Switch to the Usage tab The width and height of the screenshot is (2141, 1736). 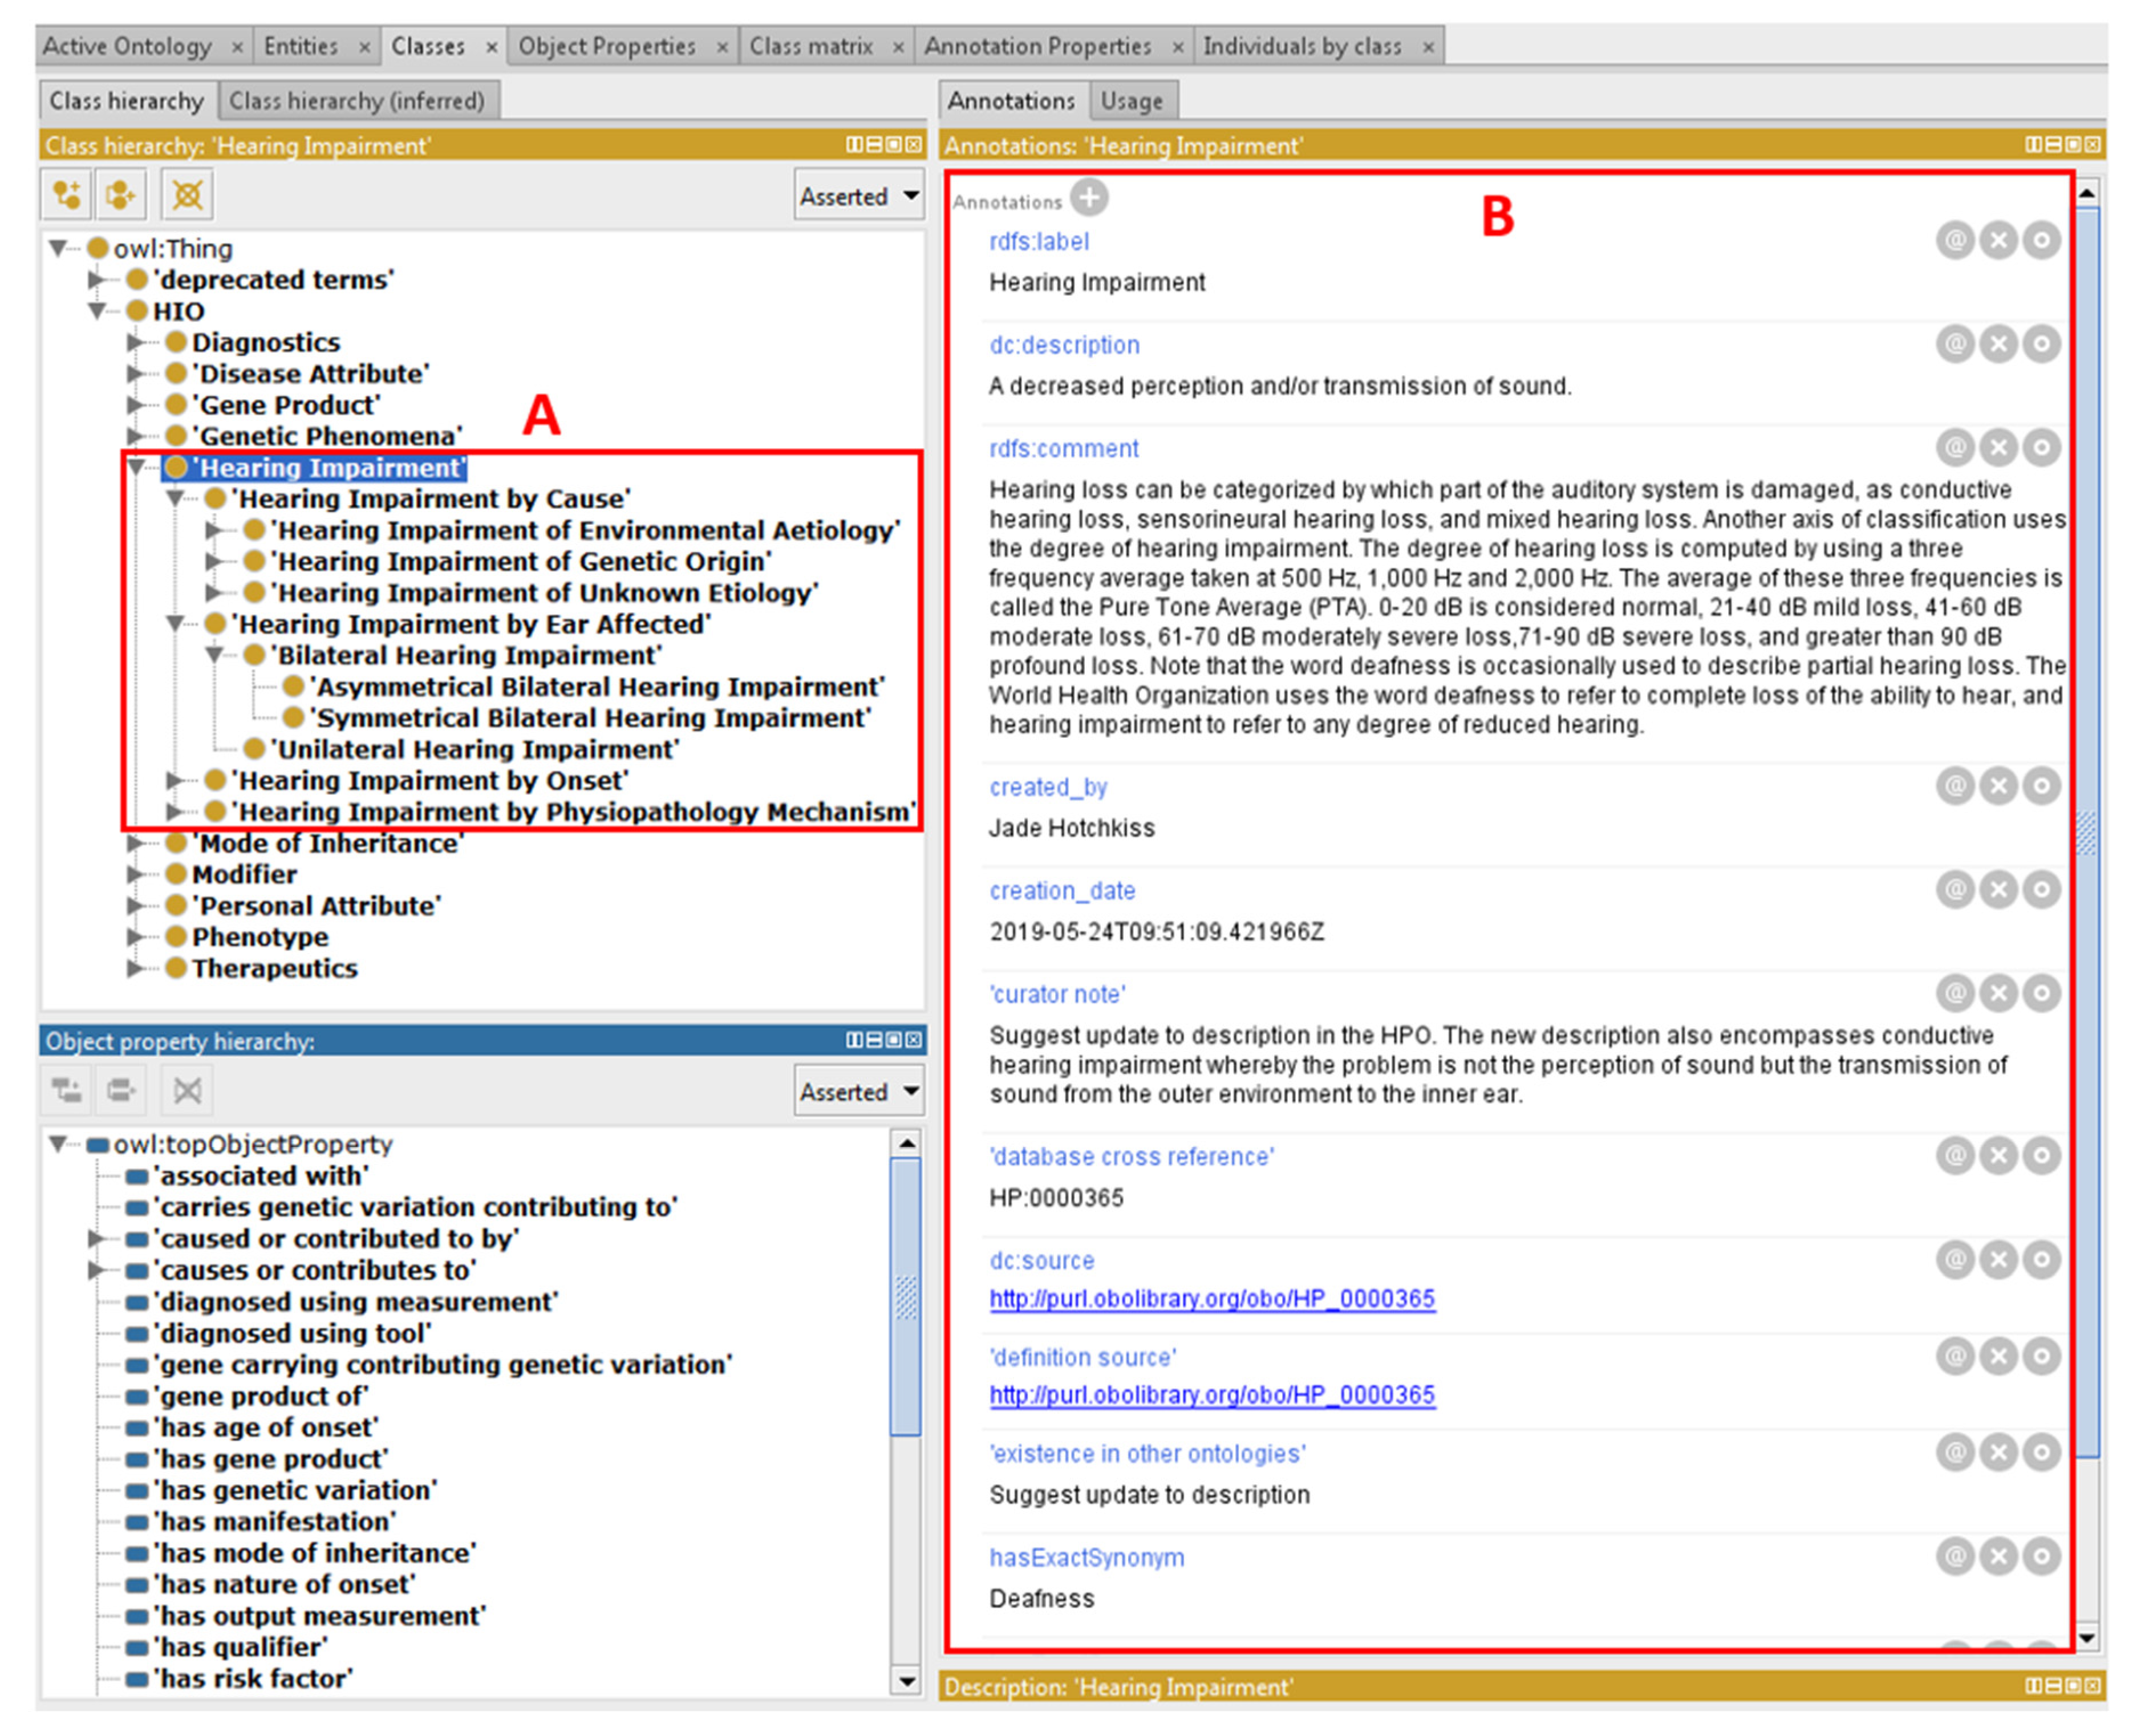[x=1132, y=101]
